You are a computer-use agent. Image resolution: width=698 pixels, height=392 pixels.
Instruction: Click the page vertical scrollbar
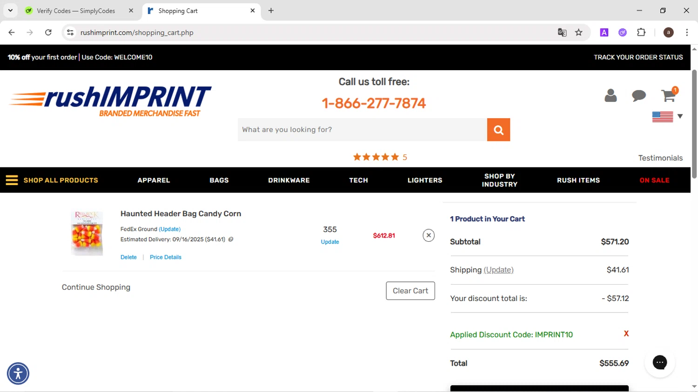(x=694, y=124)
